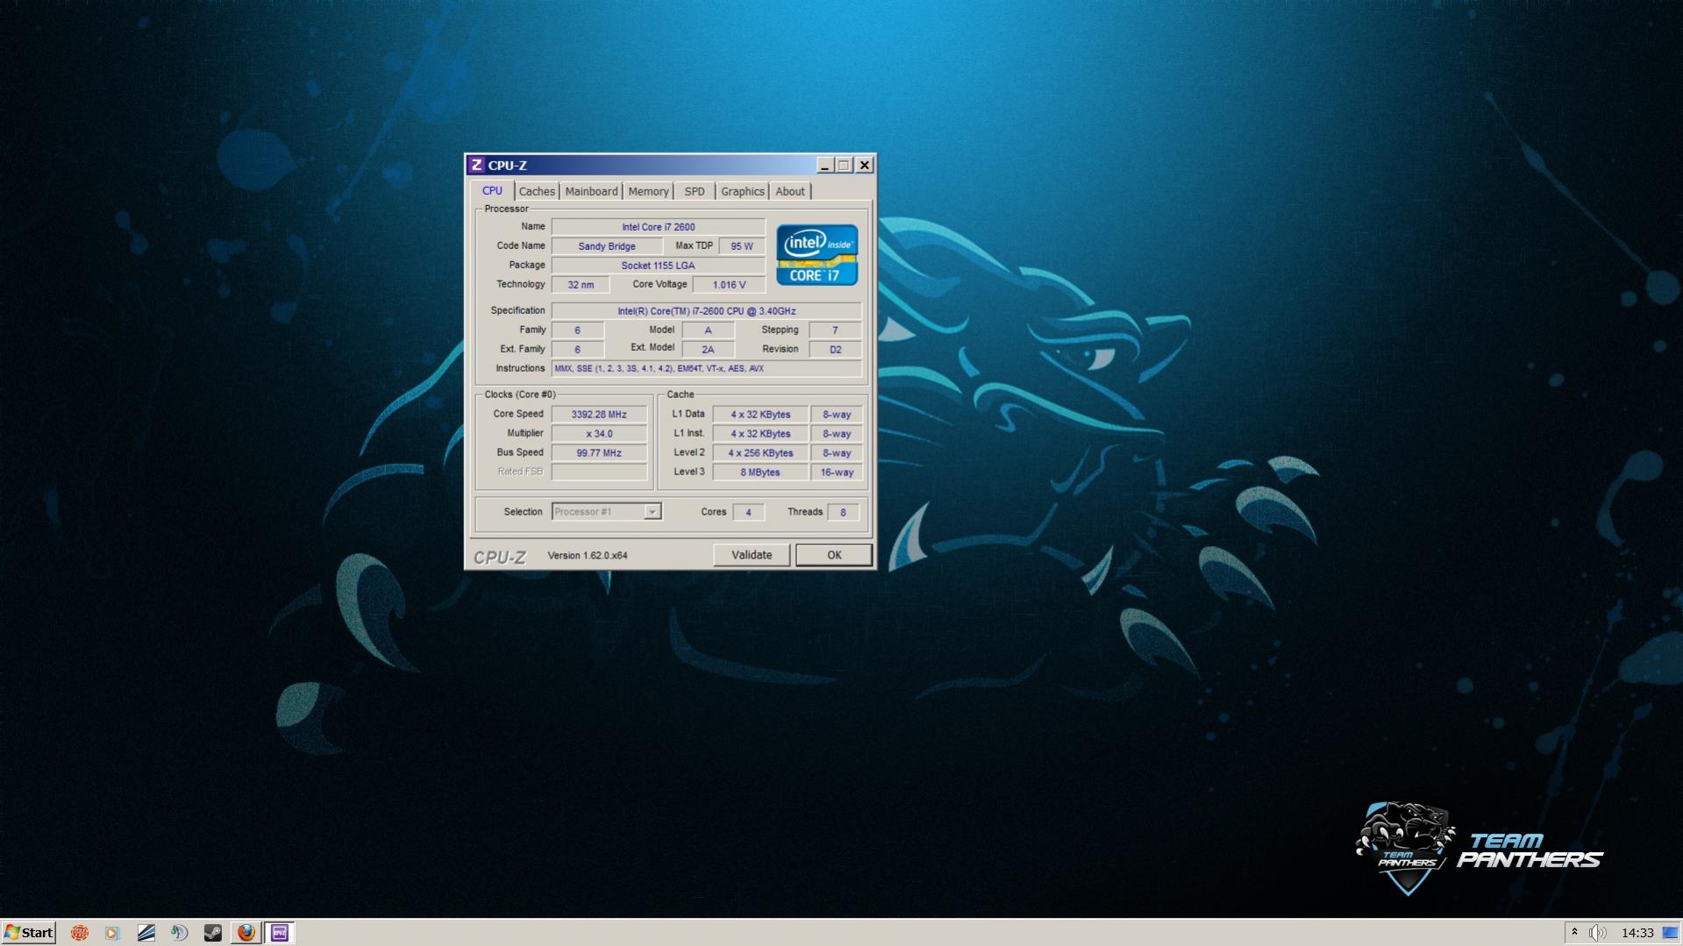Click the Threads count value 8
The image size is (1683, 946).
pyautogui.click(x=843, y=513)
